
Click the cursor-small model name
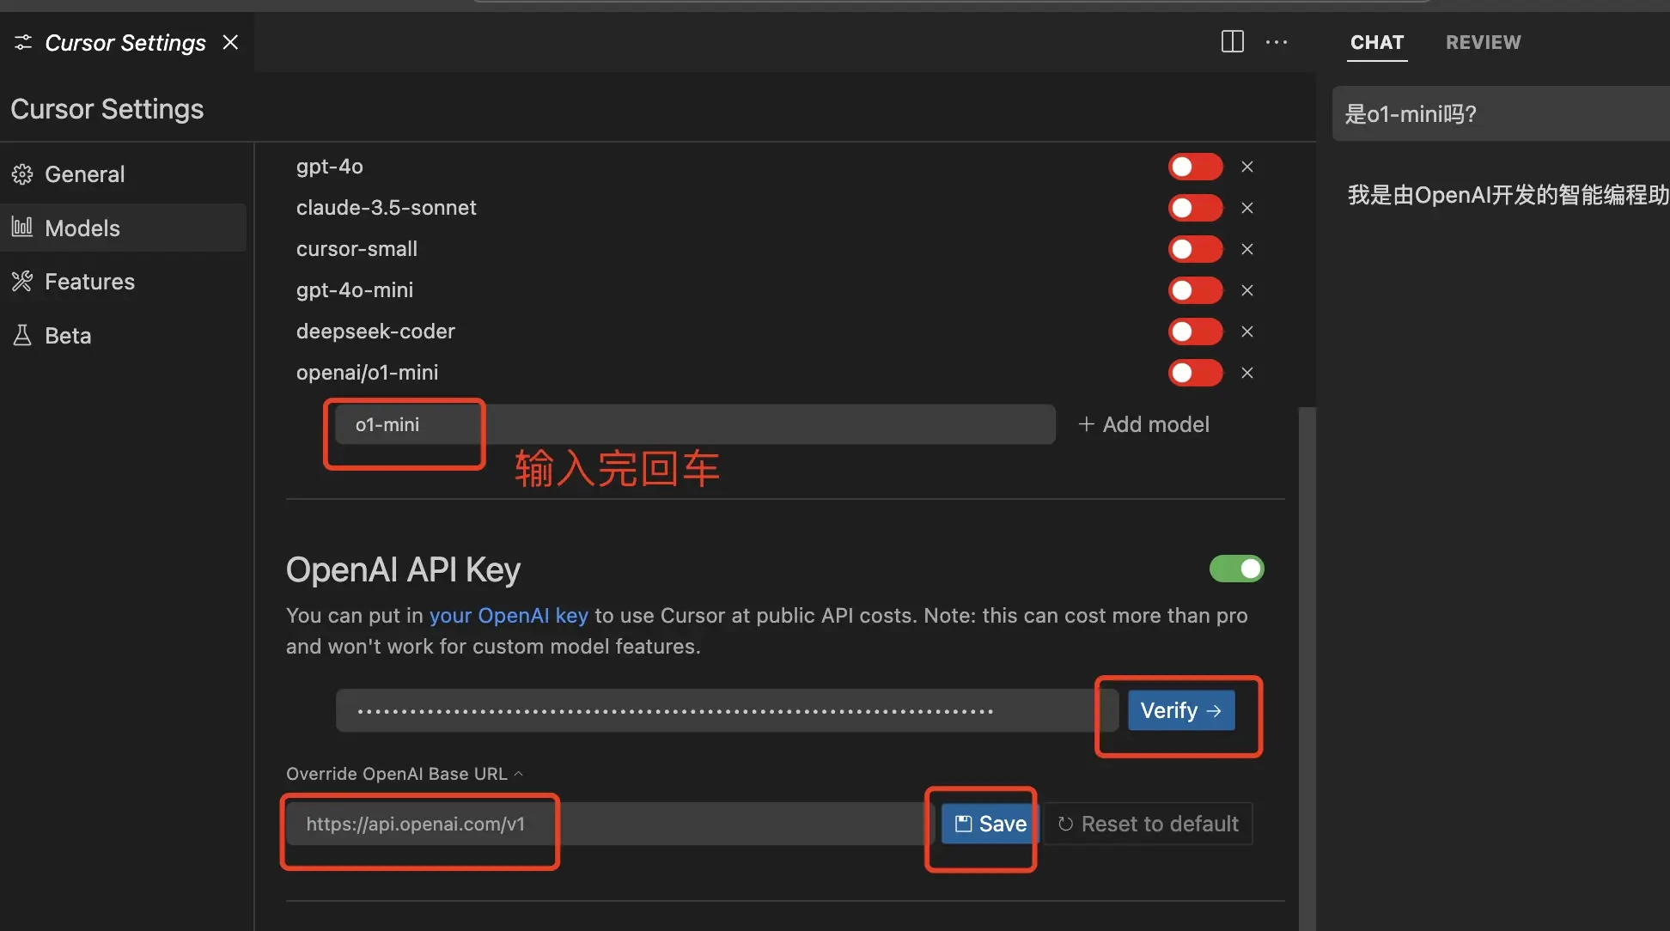[357, 249]
